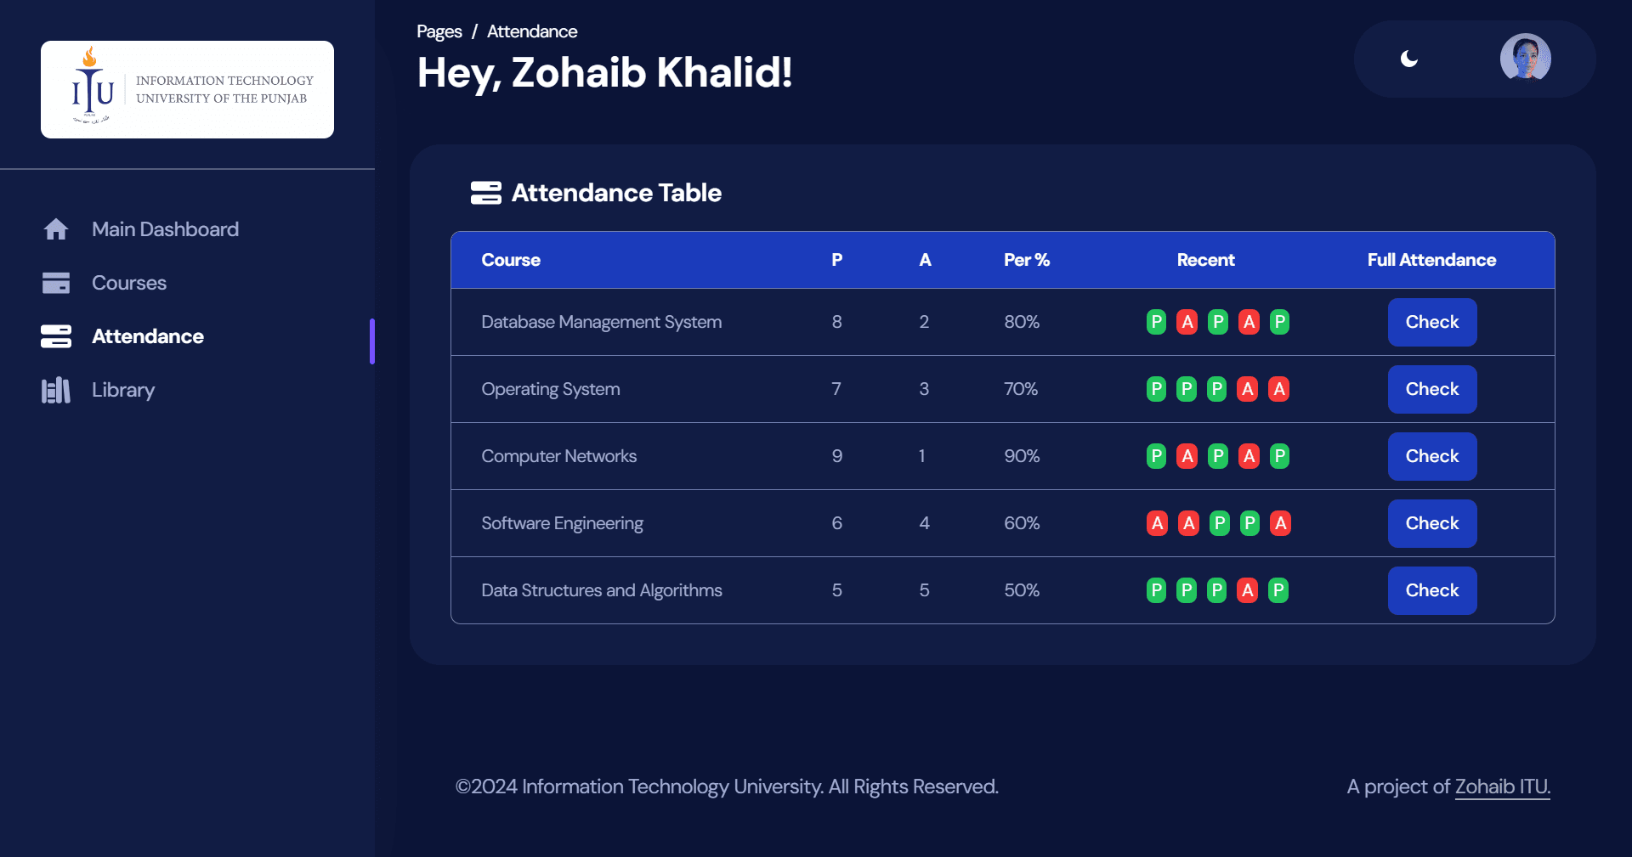
Task: Check full attendance for Operating System
Action: (1432, 389)
